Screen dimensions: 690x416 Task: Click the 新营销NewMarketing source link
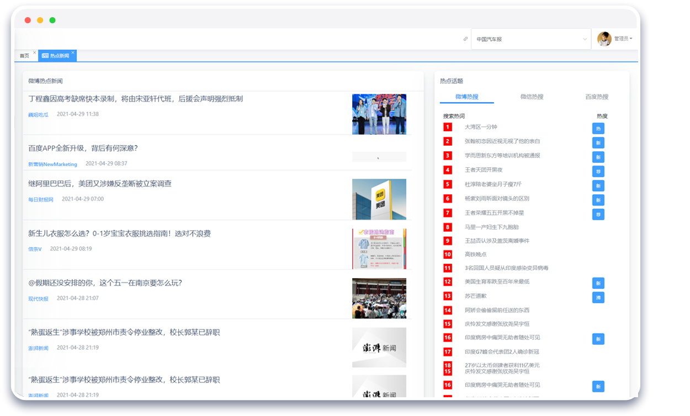point(53,164)
